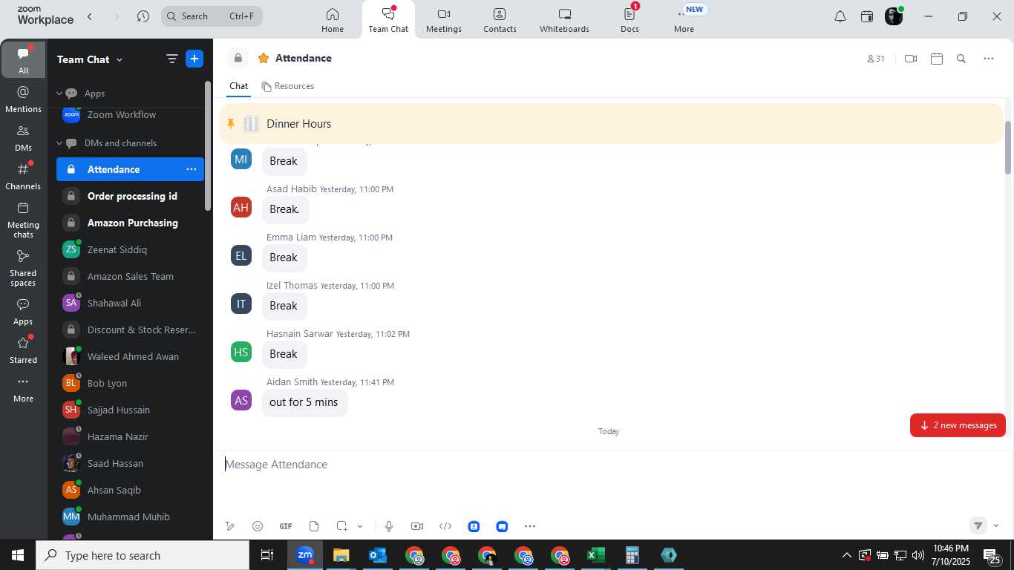Click the Search box

point(212,16)
